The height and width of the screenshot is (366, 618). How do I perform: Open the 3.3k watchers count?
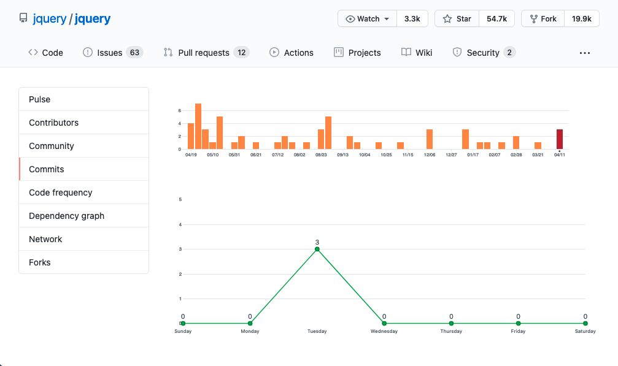click(x=412, y=18)
